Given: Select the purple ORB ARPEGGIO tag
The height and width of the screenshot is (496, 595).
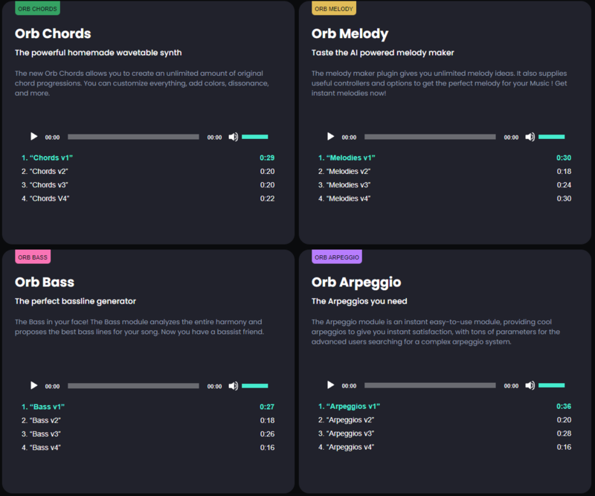Looking at the screenshot, I should click(x=337, y=257).
